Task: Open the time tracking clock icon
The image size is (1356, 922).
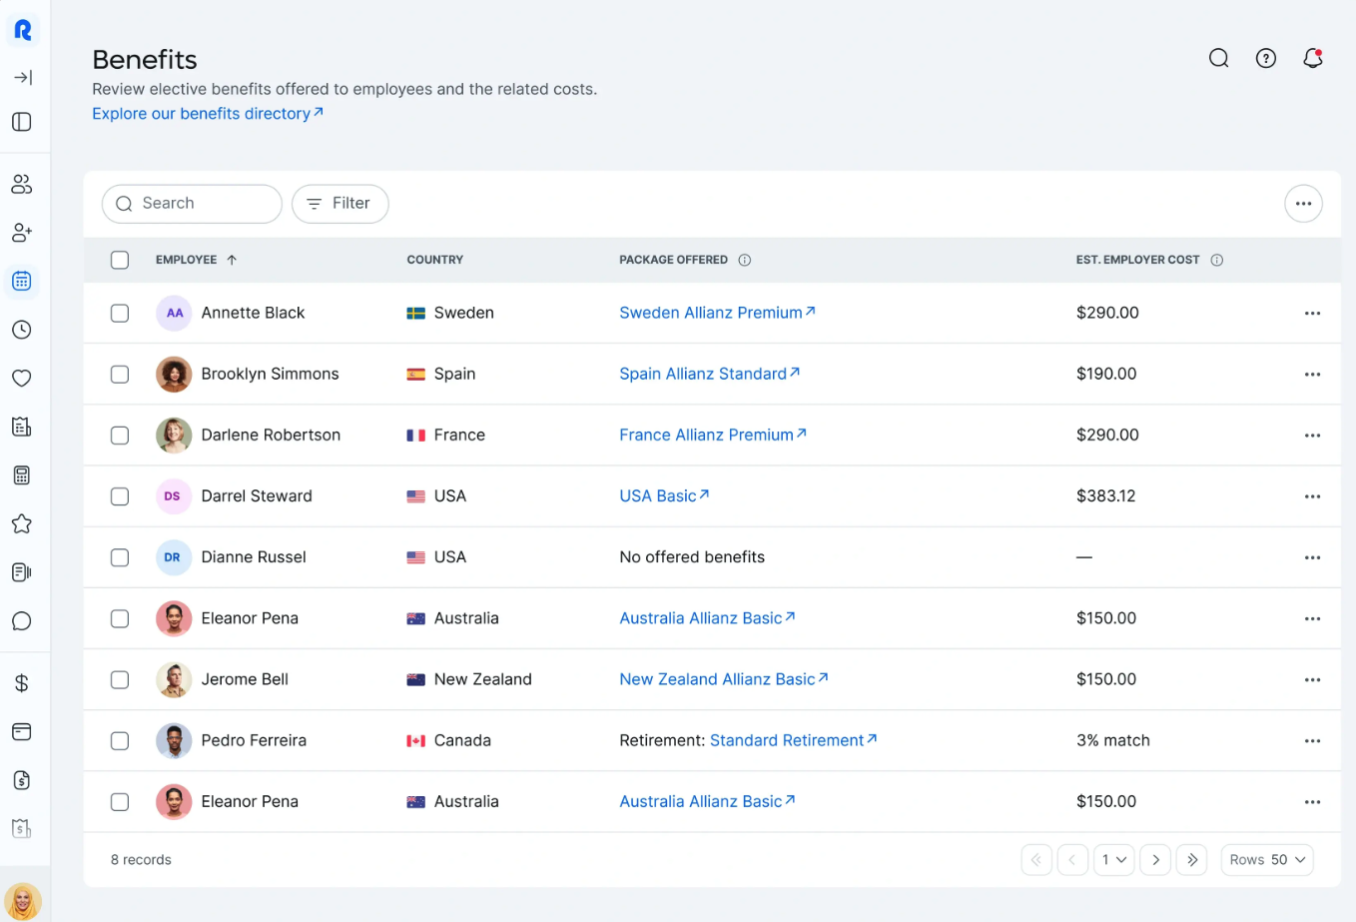Action: click(22, 329)
